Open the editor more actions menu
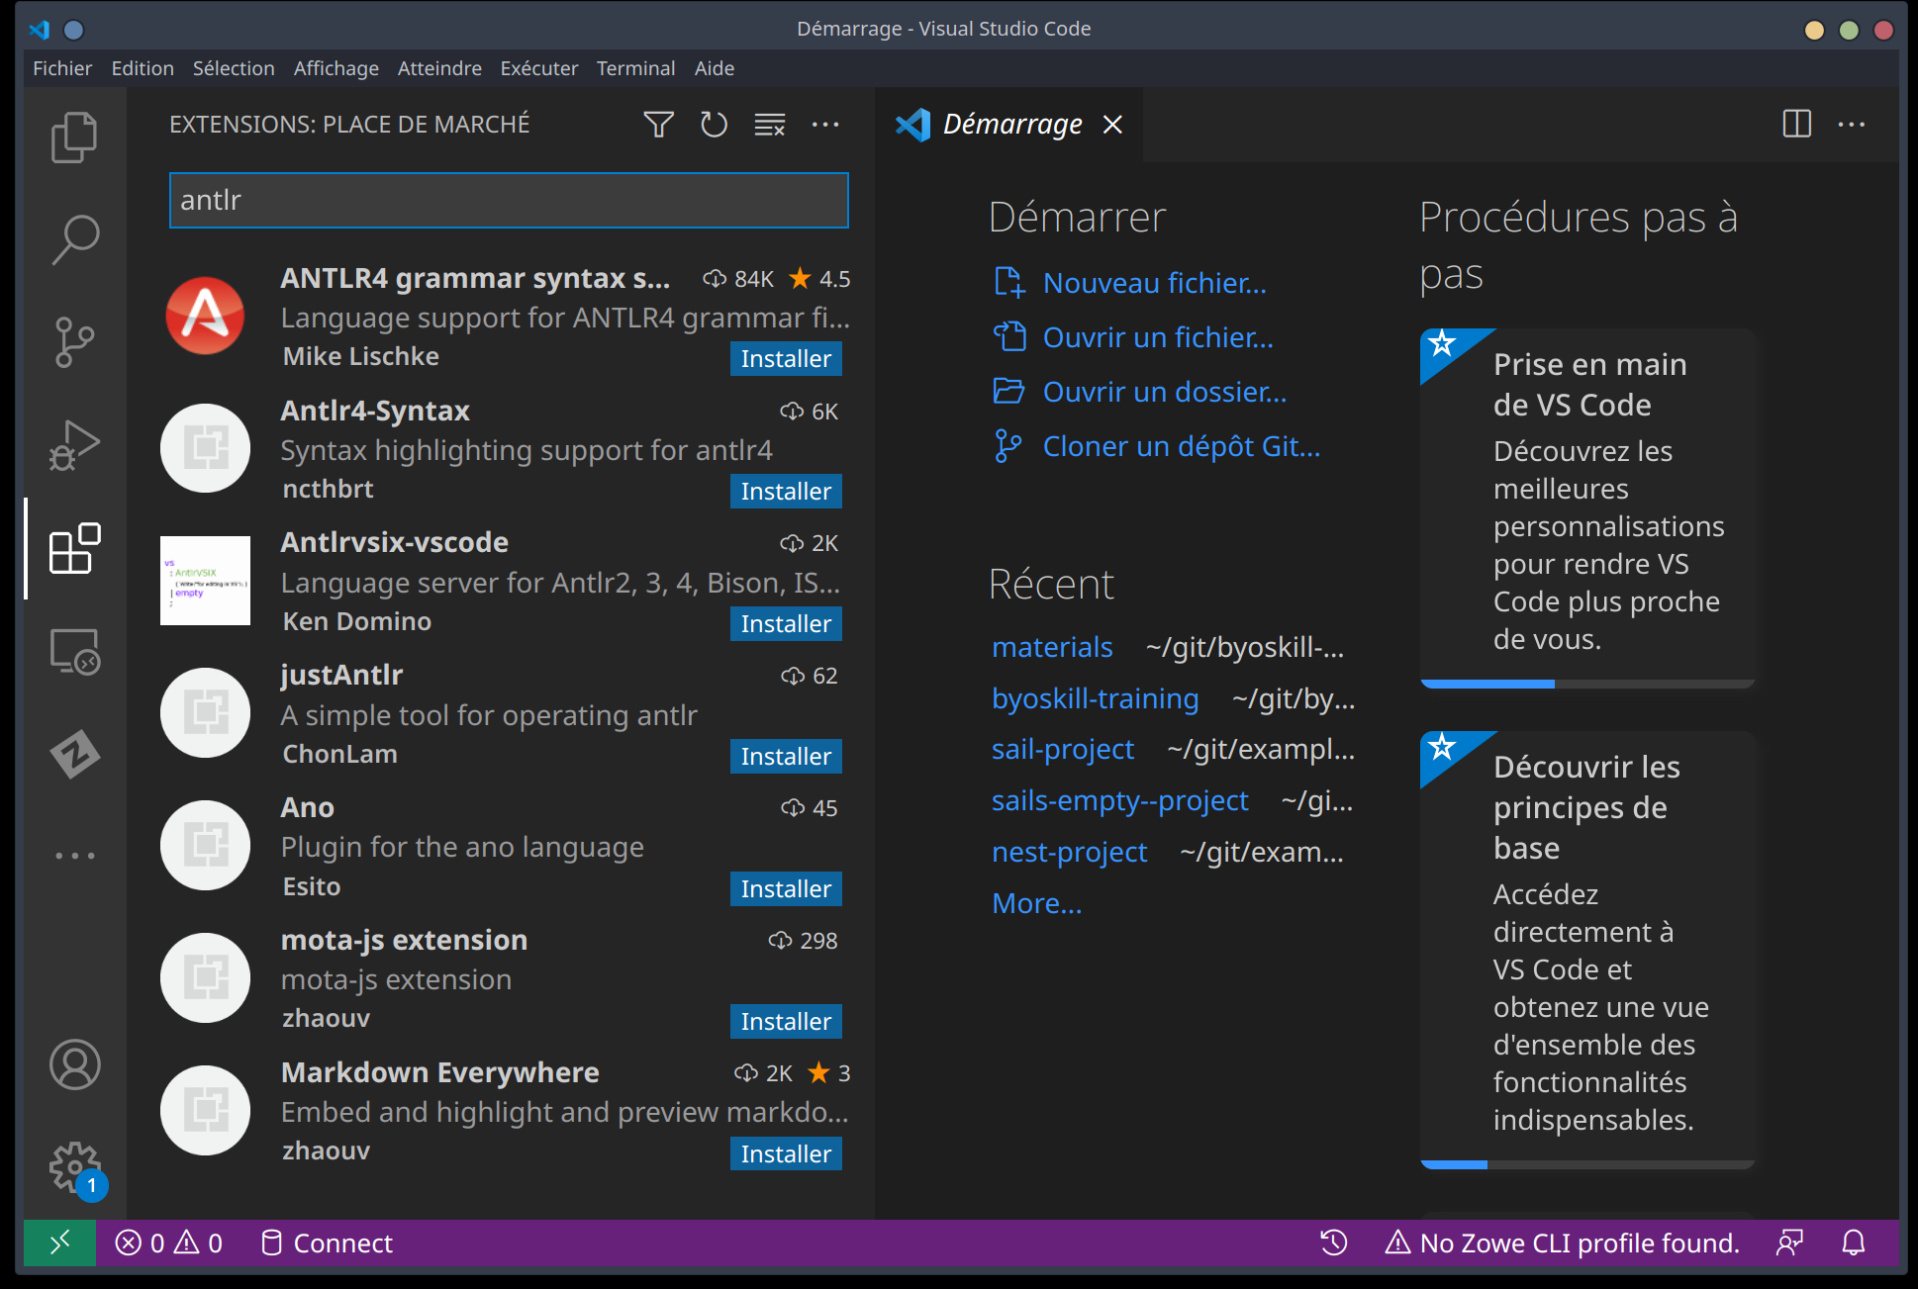1918x1289 pixels. point(1852,125)
